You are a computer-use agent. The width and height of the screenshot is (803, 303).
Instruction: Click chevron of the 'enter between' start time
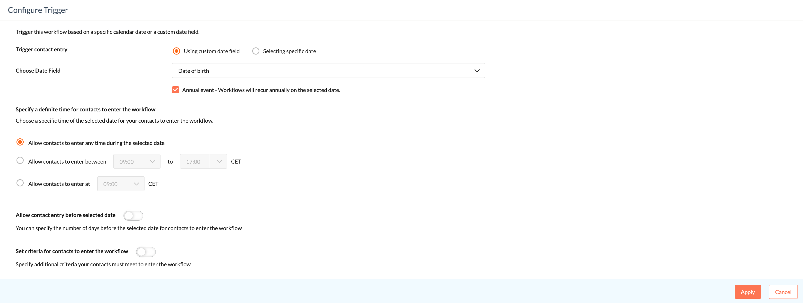(152, 162)
